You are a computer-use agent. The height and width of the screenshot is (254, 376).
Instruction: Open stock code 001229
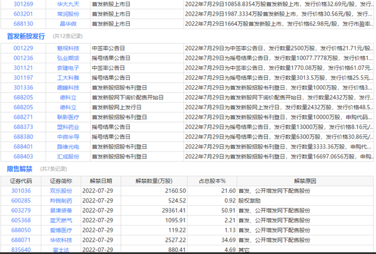pyautogui.click(x=23, y=48)
